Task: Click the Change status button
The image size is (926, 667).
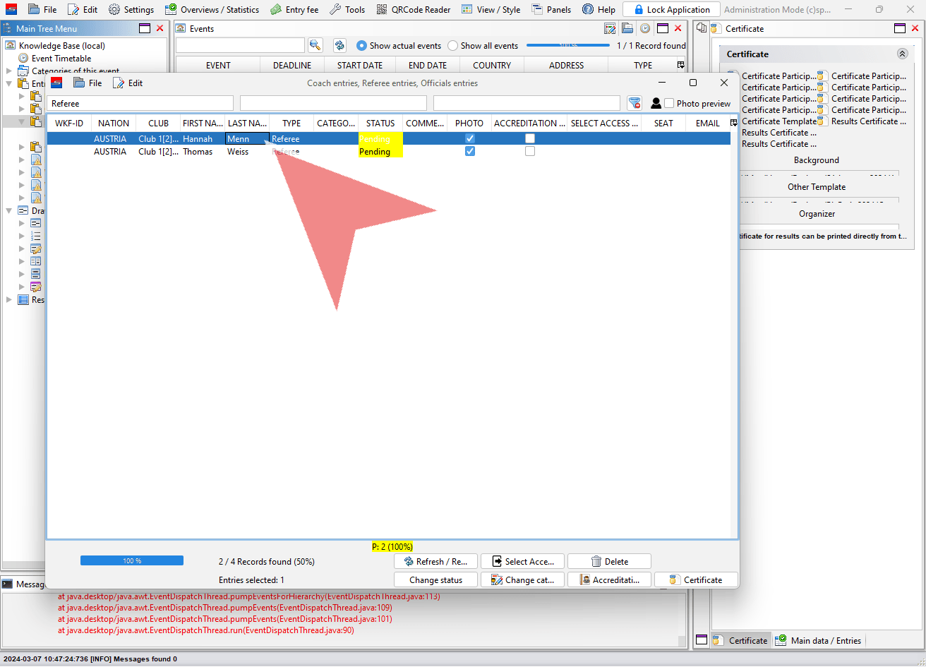Action: pos(435,579)
